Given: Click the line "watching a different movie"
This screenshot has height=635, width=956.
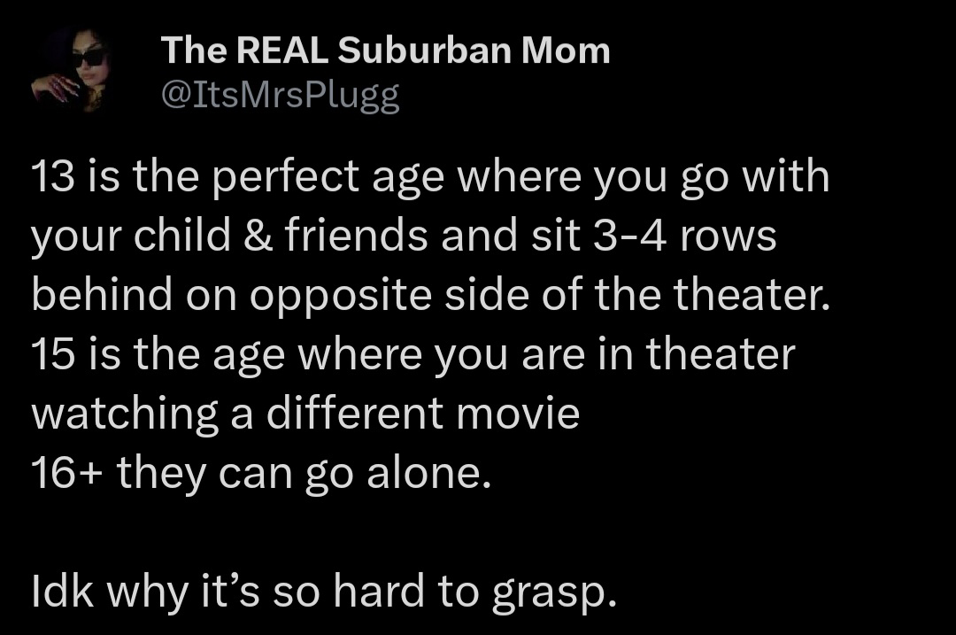Looking at the screenshot, I should 305,414.
